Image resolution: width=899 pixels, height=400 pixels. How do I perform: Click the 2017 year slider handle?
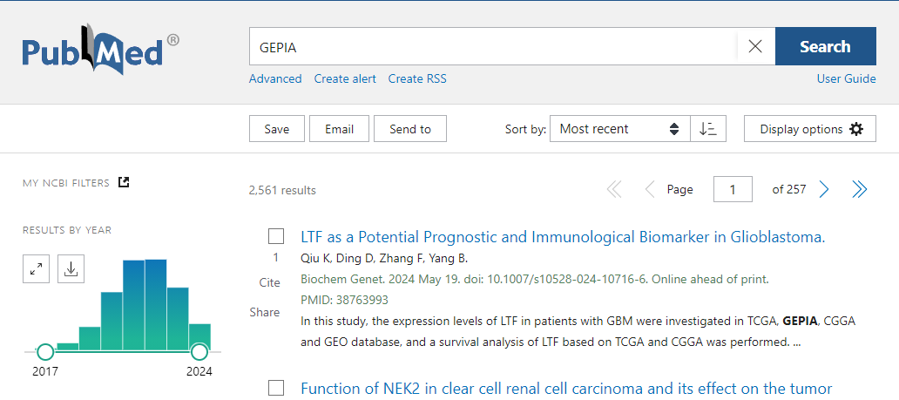pyautogui.click(x=45, y=352)
